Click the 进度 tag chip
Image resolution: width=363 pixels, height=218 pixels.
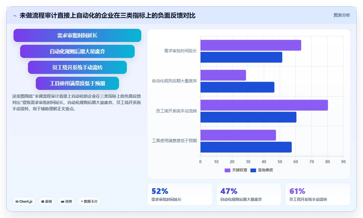pyautogui.click(x=66, y=201)
